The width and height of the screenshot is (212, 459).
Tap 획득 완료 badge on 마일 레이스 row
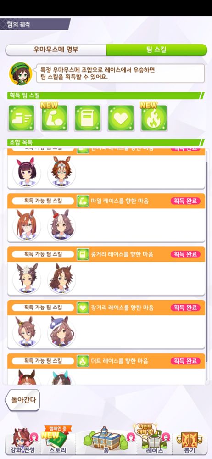coord(186,201)
